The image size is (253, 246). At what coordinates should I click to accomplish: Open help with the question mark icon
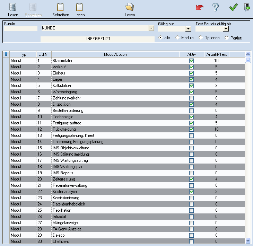(x=216, y=7)
